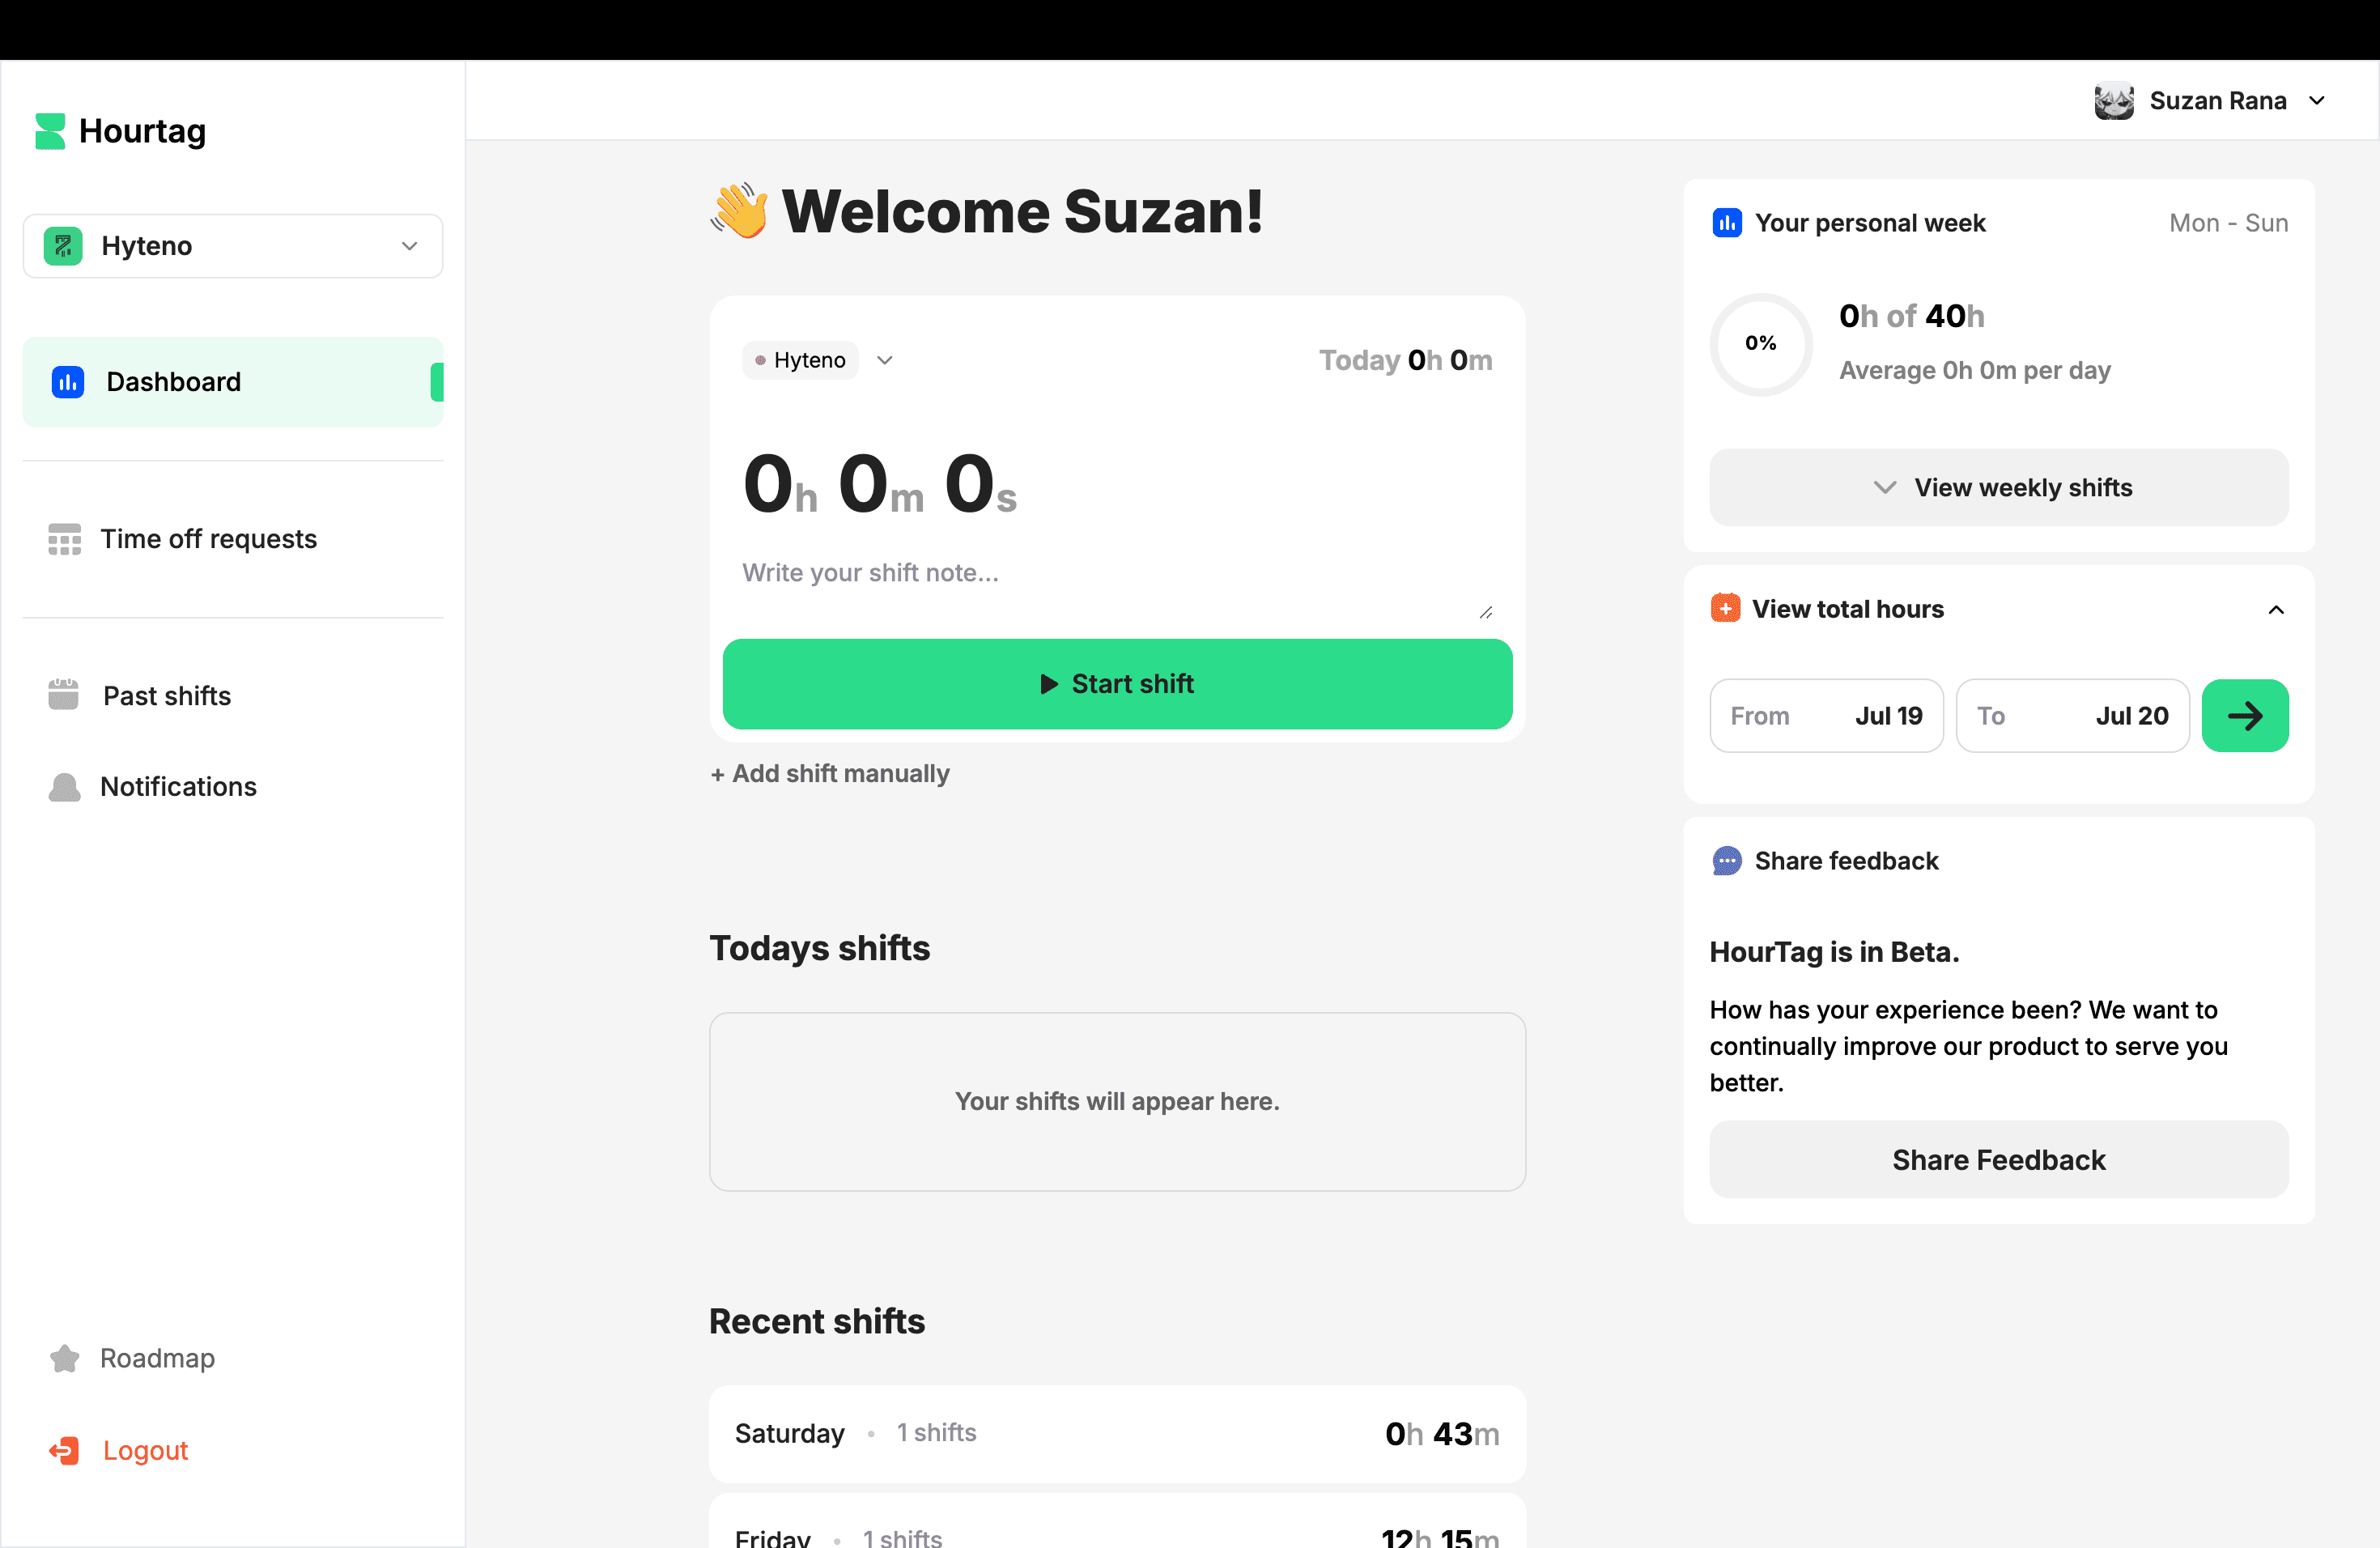Submit date range with green arrow button
This screenshot has height=1548, width=2380.
2244,716
